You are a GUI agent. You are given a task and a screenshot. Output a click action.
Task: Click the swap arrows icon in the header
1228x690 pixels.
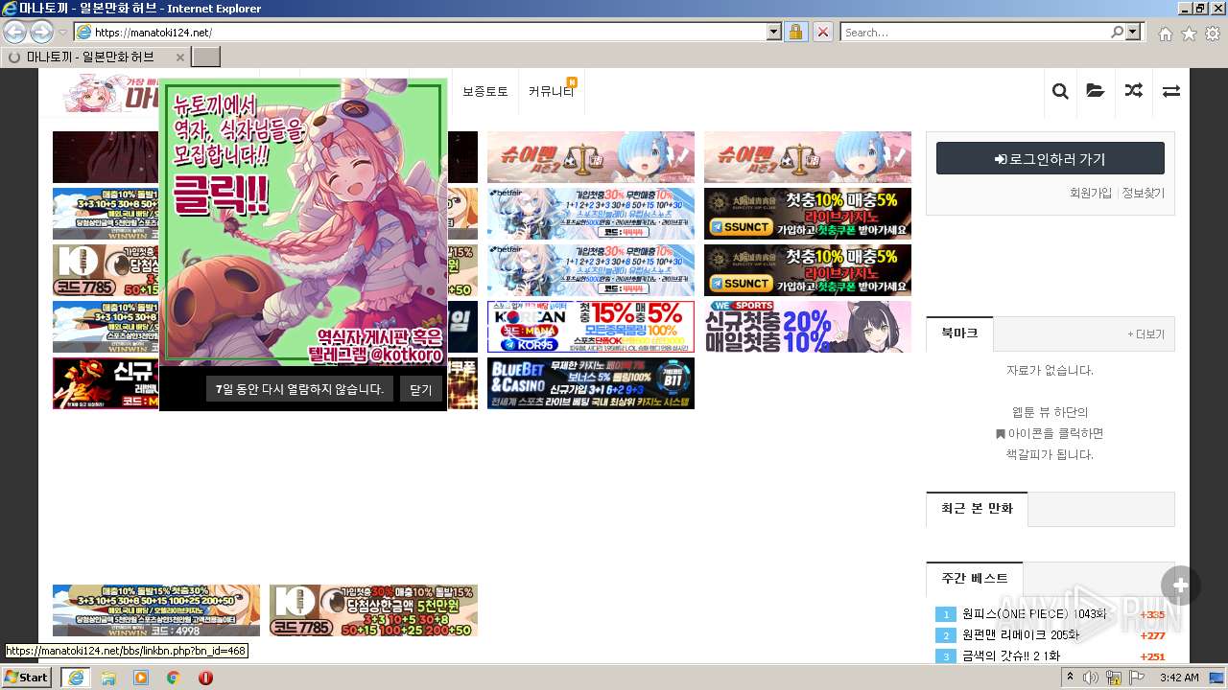[x=1171, y=91]
